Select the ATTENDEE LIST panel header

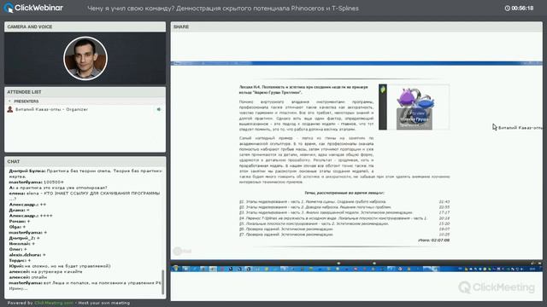[85, 92]
